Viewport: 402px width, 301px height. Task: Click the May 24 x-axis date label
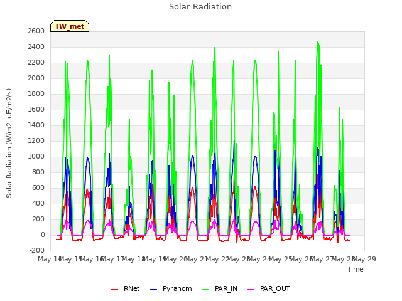click(x=259, y=259)
